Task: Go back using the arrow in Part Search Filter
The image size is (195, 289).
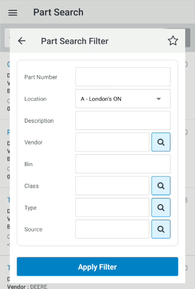Action: 22,41
